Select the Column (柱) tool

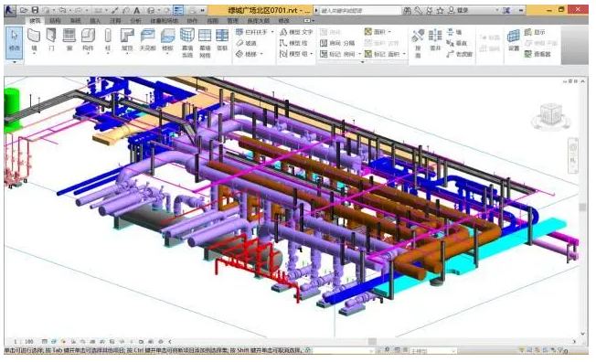108,40
